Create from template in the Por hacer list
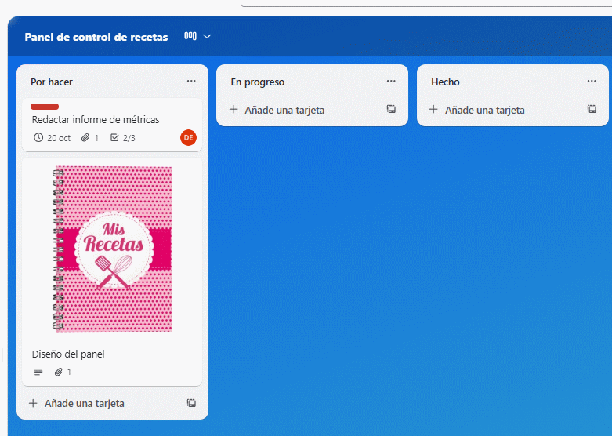Screen dimensions: 612x436 [x=191, y=403]
